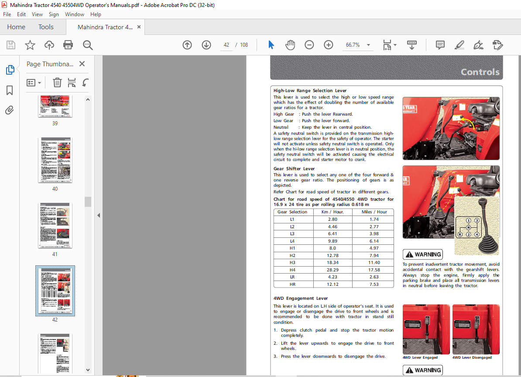Click the '4WD Lever Disengaged' caption
The height and width of the screenshot is (377, 521).
click(x=472, y=357)
